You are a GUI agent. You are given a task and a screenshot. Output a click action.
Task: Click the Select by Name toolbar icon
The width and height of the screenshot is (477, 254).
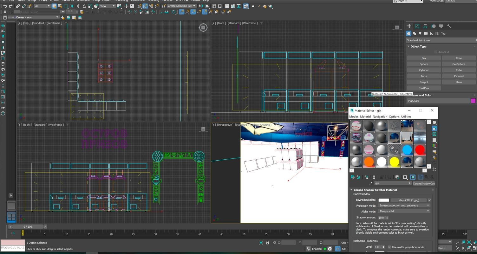[x=60, y=6]
